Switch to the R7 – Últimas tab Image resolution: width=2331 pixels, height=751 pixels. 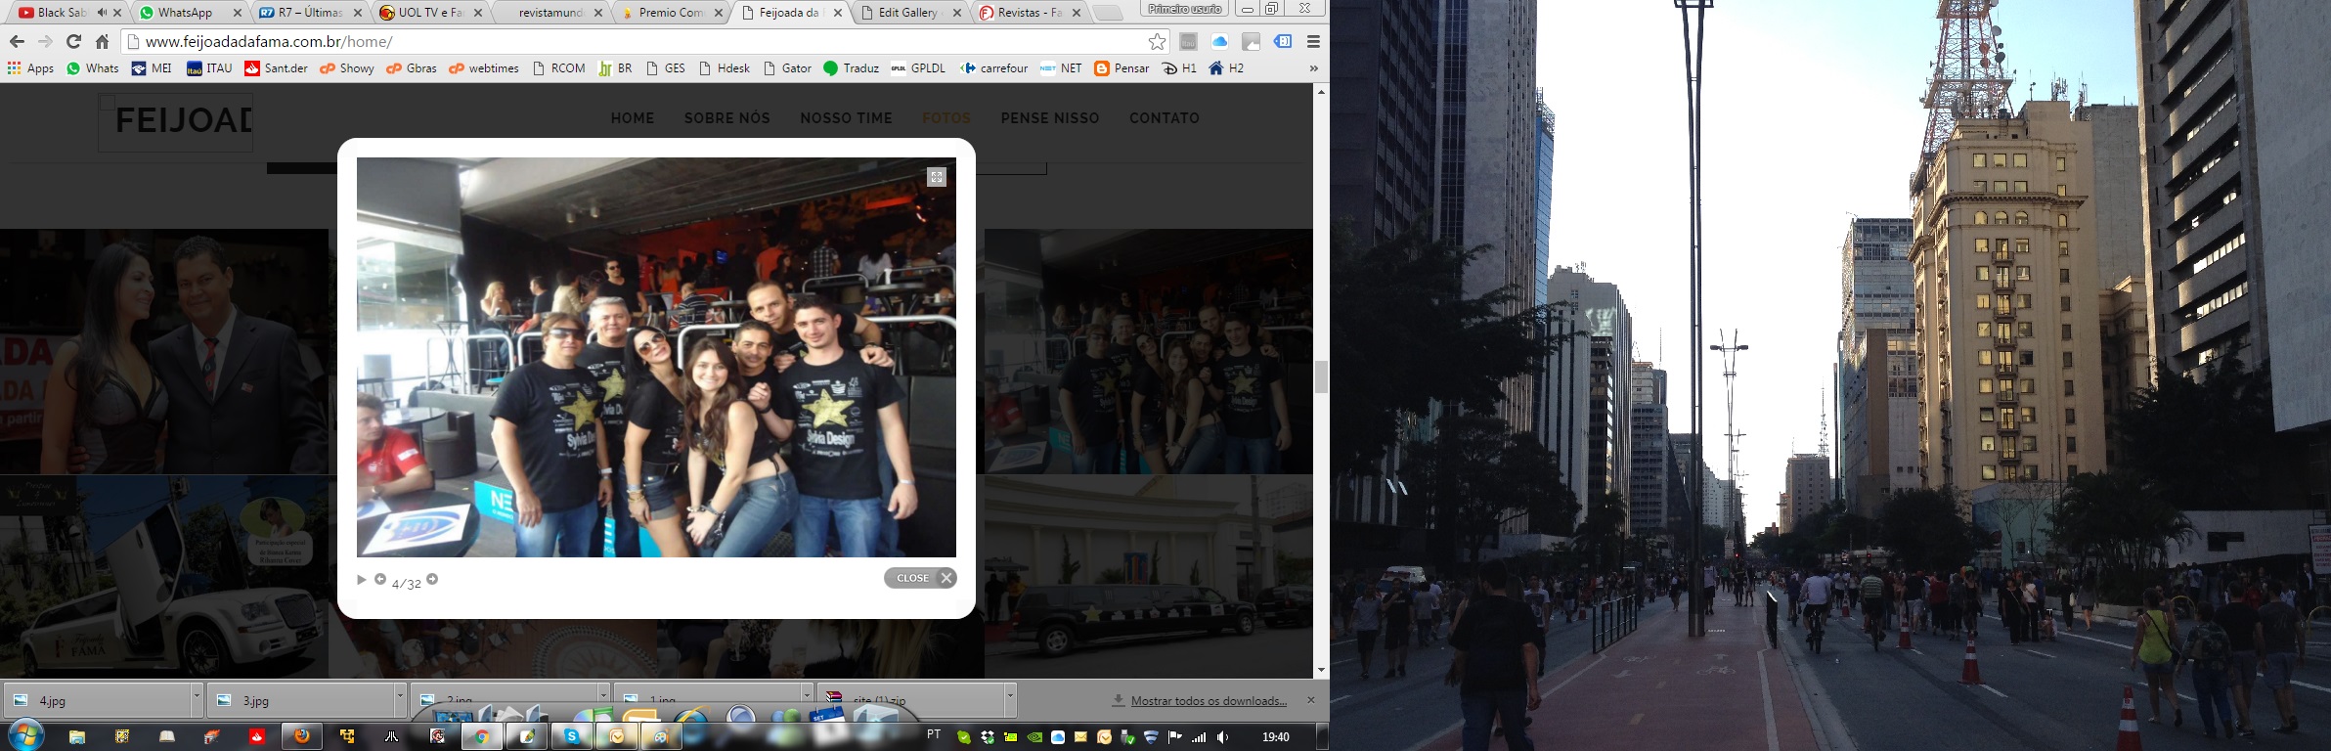point(309,13)
